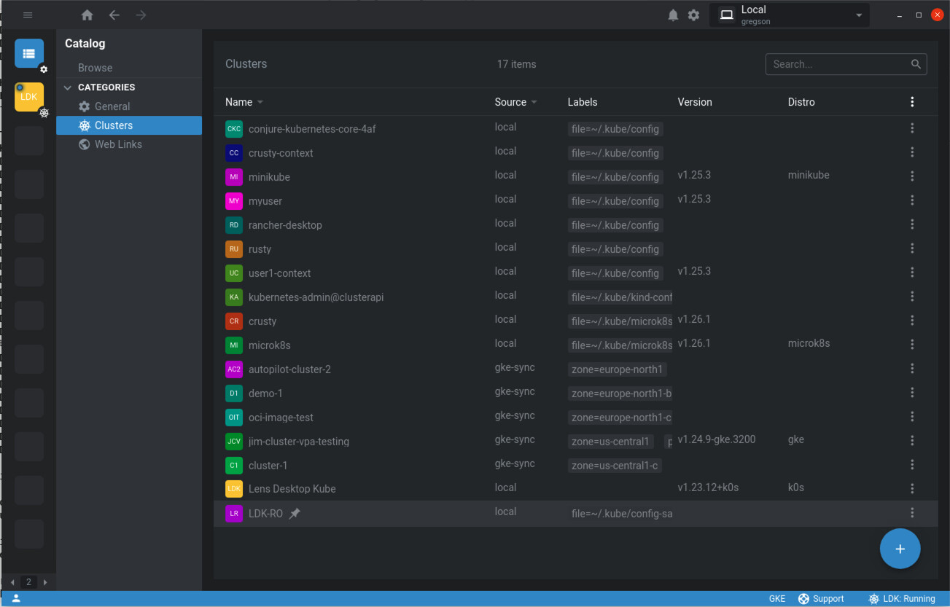The height and width of the screenshot is (607, 950).
Task: Switch to next hotbar with right arrow
Action: 45,582
